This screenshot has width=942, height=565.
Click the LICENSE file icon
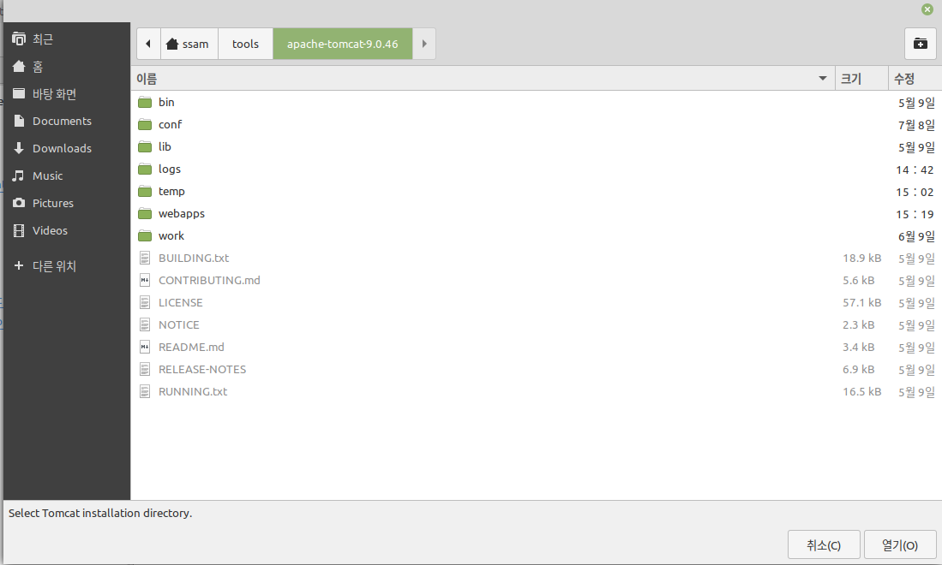point(145,302)
